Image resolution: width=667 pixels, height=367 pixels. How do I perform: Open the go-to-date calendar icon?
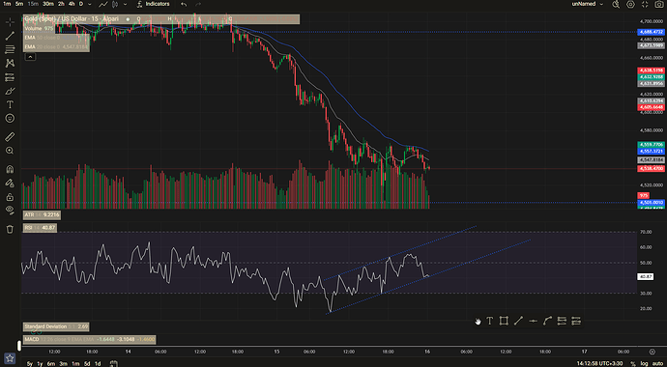tap(113, 363)
